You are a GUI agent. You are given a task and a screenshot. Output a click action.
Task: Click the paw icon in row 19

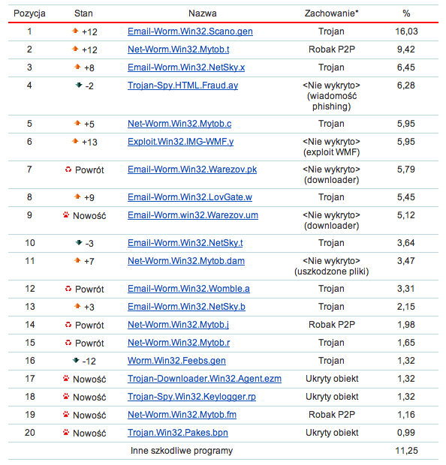click(x=66, y=414)
